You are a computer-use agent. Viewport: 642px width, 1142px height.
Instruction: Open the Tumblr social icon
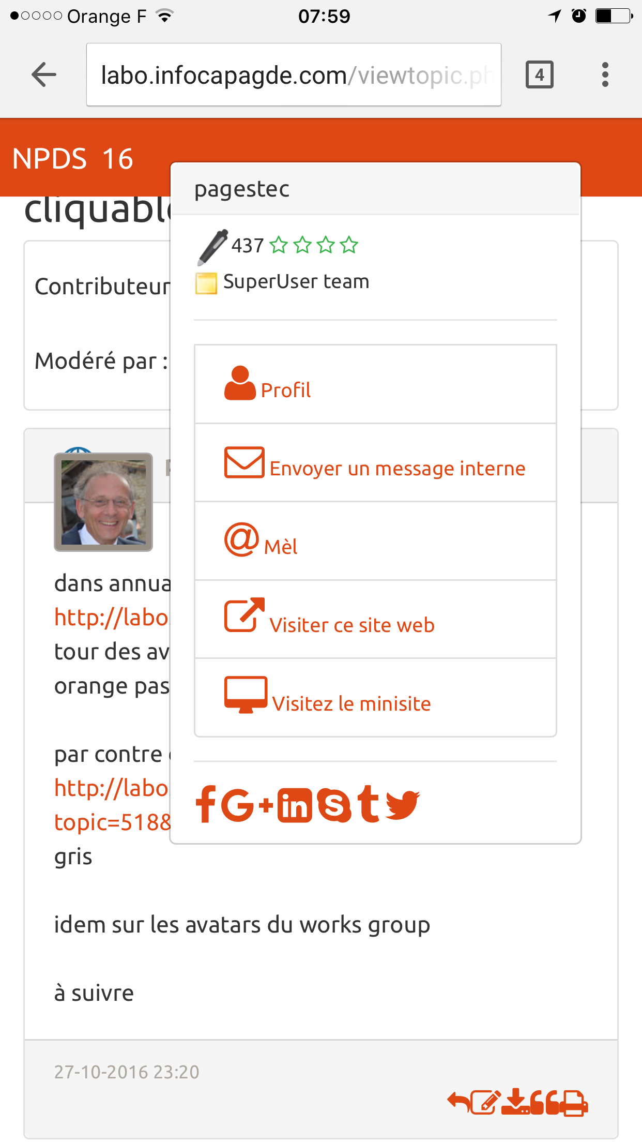[x=369, y=804]
